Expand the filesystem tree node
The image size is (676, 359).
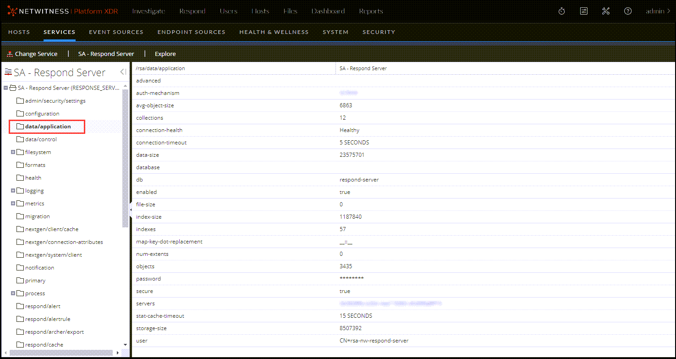pos(14,152)
